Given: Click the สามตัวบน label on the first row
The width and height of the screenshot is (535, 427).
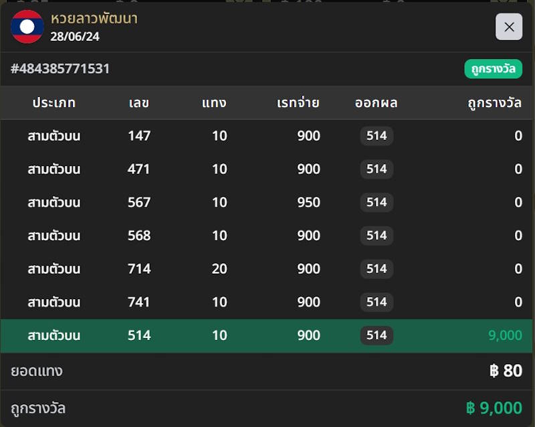Looking at the screenshot, I should click(53, 136).
